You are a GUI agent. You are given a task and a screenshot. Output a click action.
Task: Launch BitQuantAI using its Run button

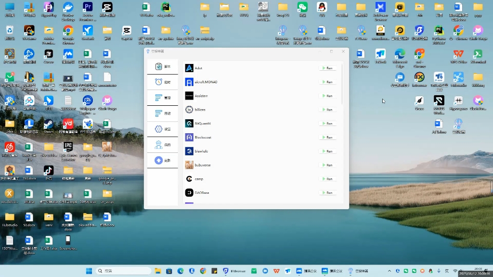point(327,124)
